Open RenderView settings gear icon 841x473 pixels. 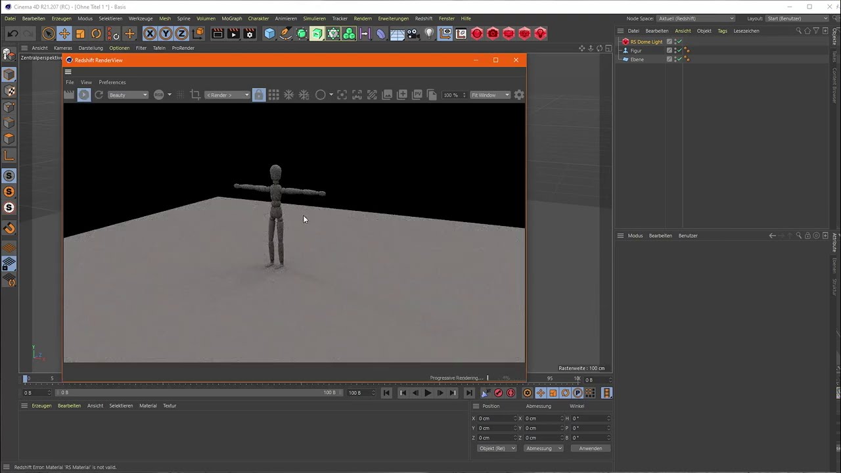pyautogui.click(x=519, y=95)
